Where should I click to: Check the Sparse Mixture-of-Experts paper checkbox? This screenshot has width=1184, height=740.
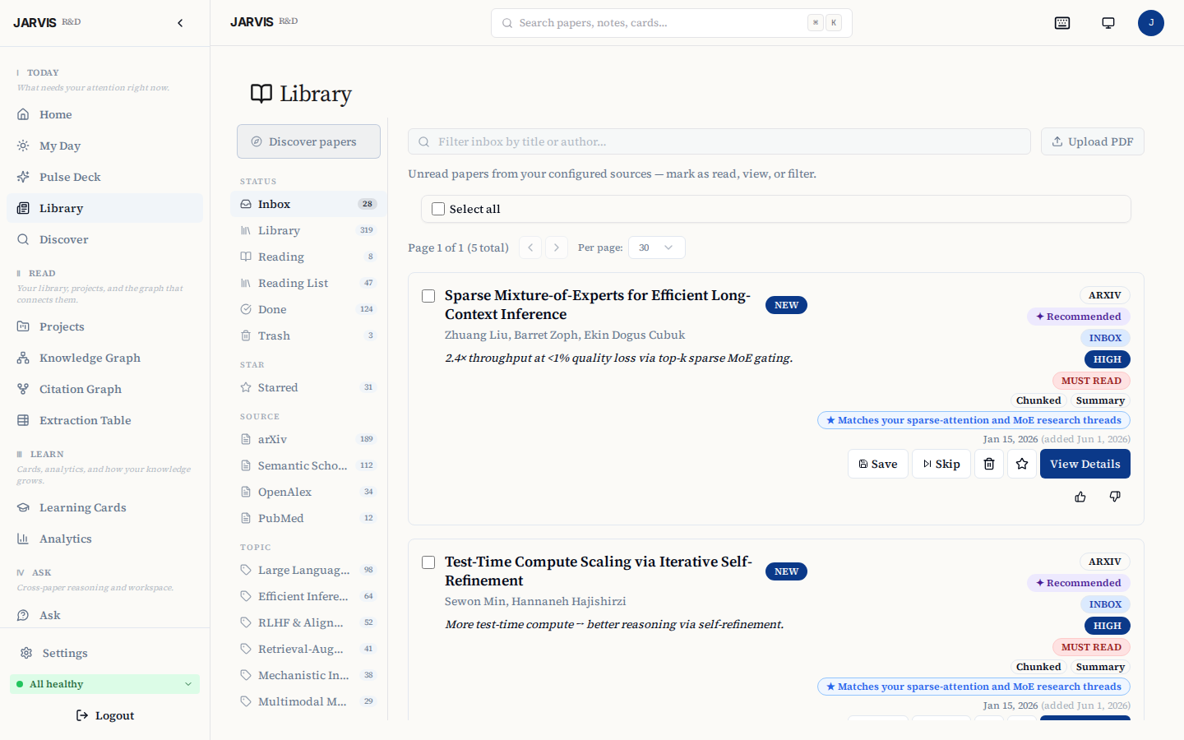(428, 296)
